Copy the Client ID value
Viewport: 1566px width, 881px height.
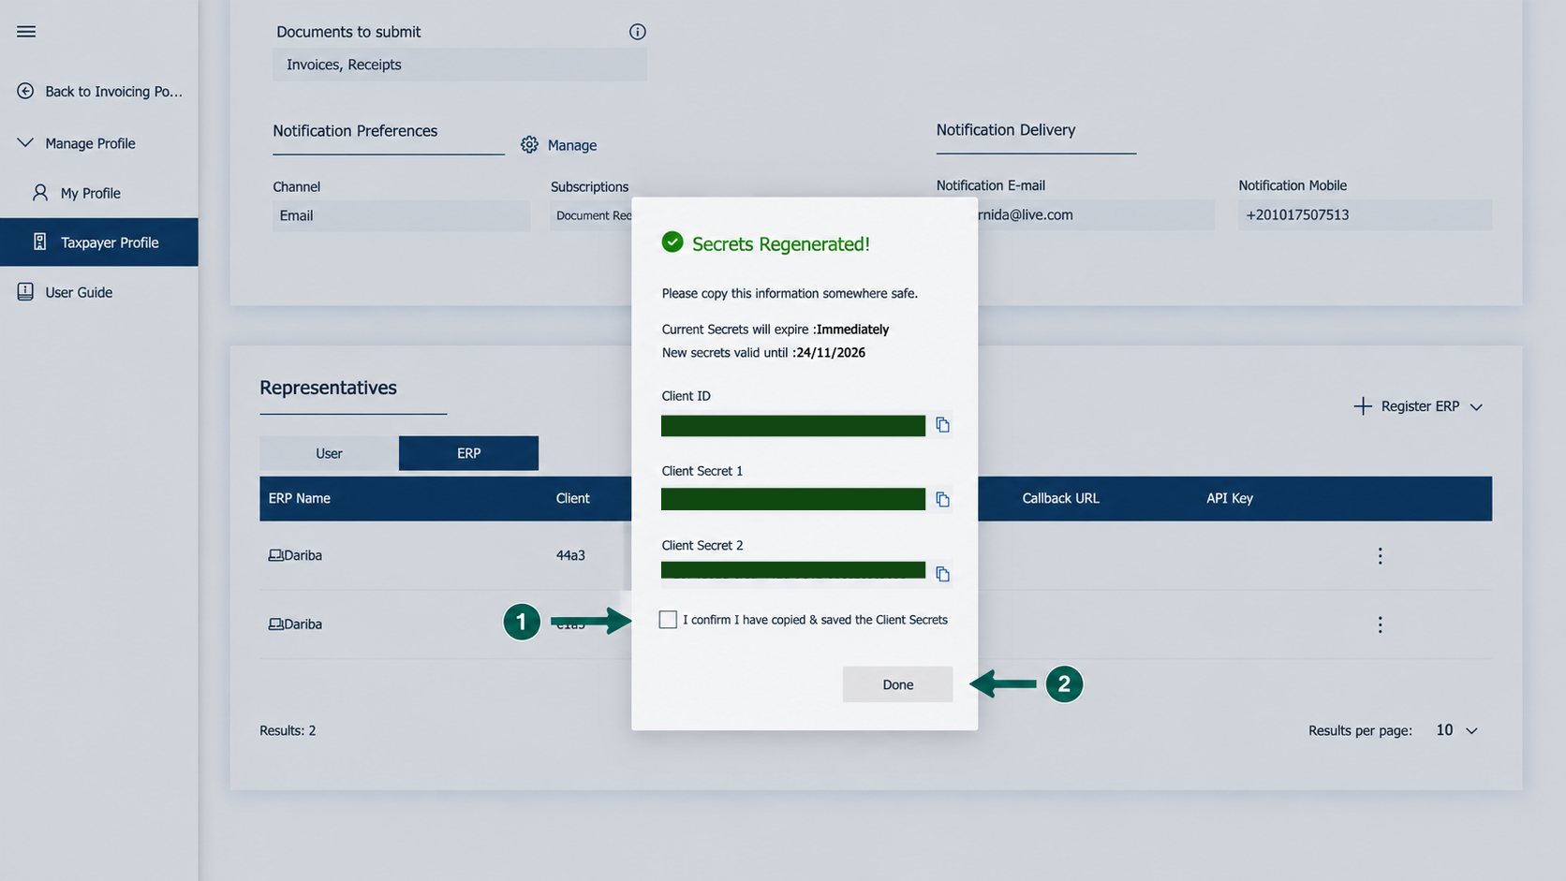[x=943, y=425]
